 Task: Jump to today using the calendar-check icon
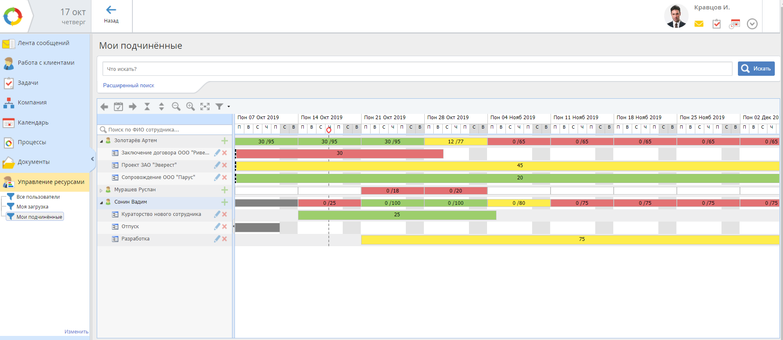click(x=118, y=107)
